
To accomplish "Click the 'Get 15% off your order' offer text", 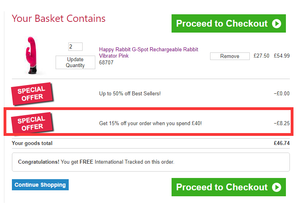I will [x=150, y=123].
